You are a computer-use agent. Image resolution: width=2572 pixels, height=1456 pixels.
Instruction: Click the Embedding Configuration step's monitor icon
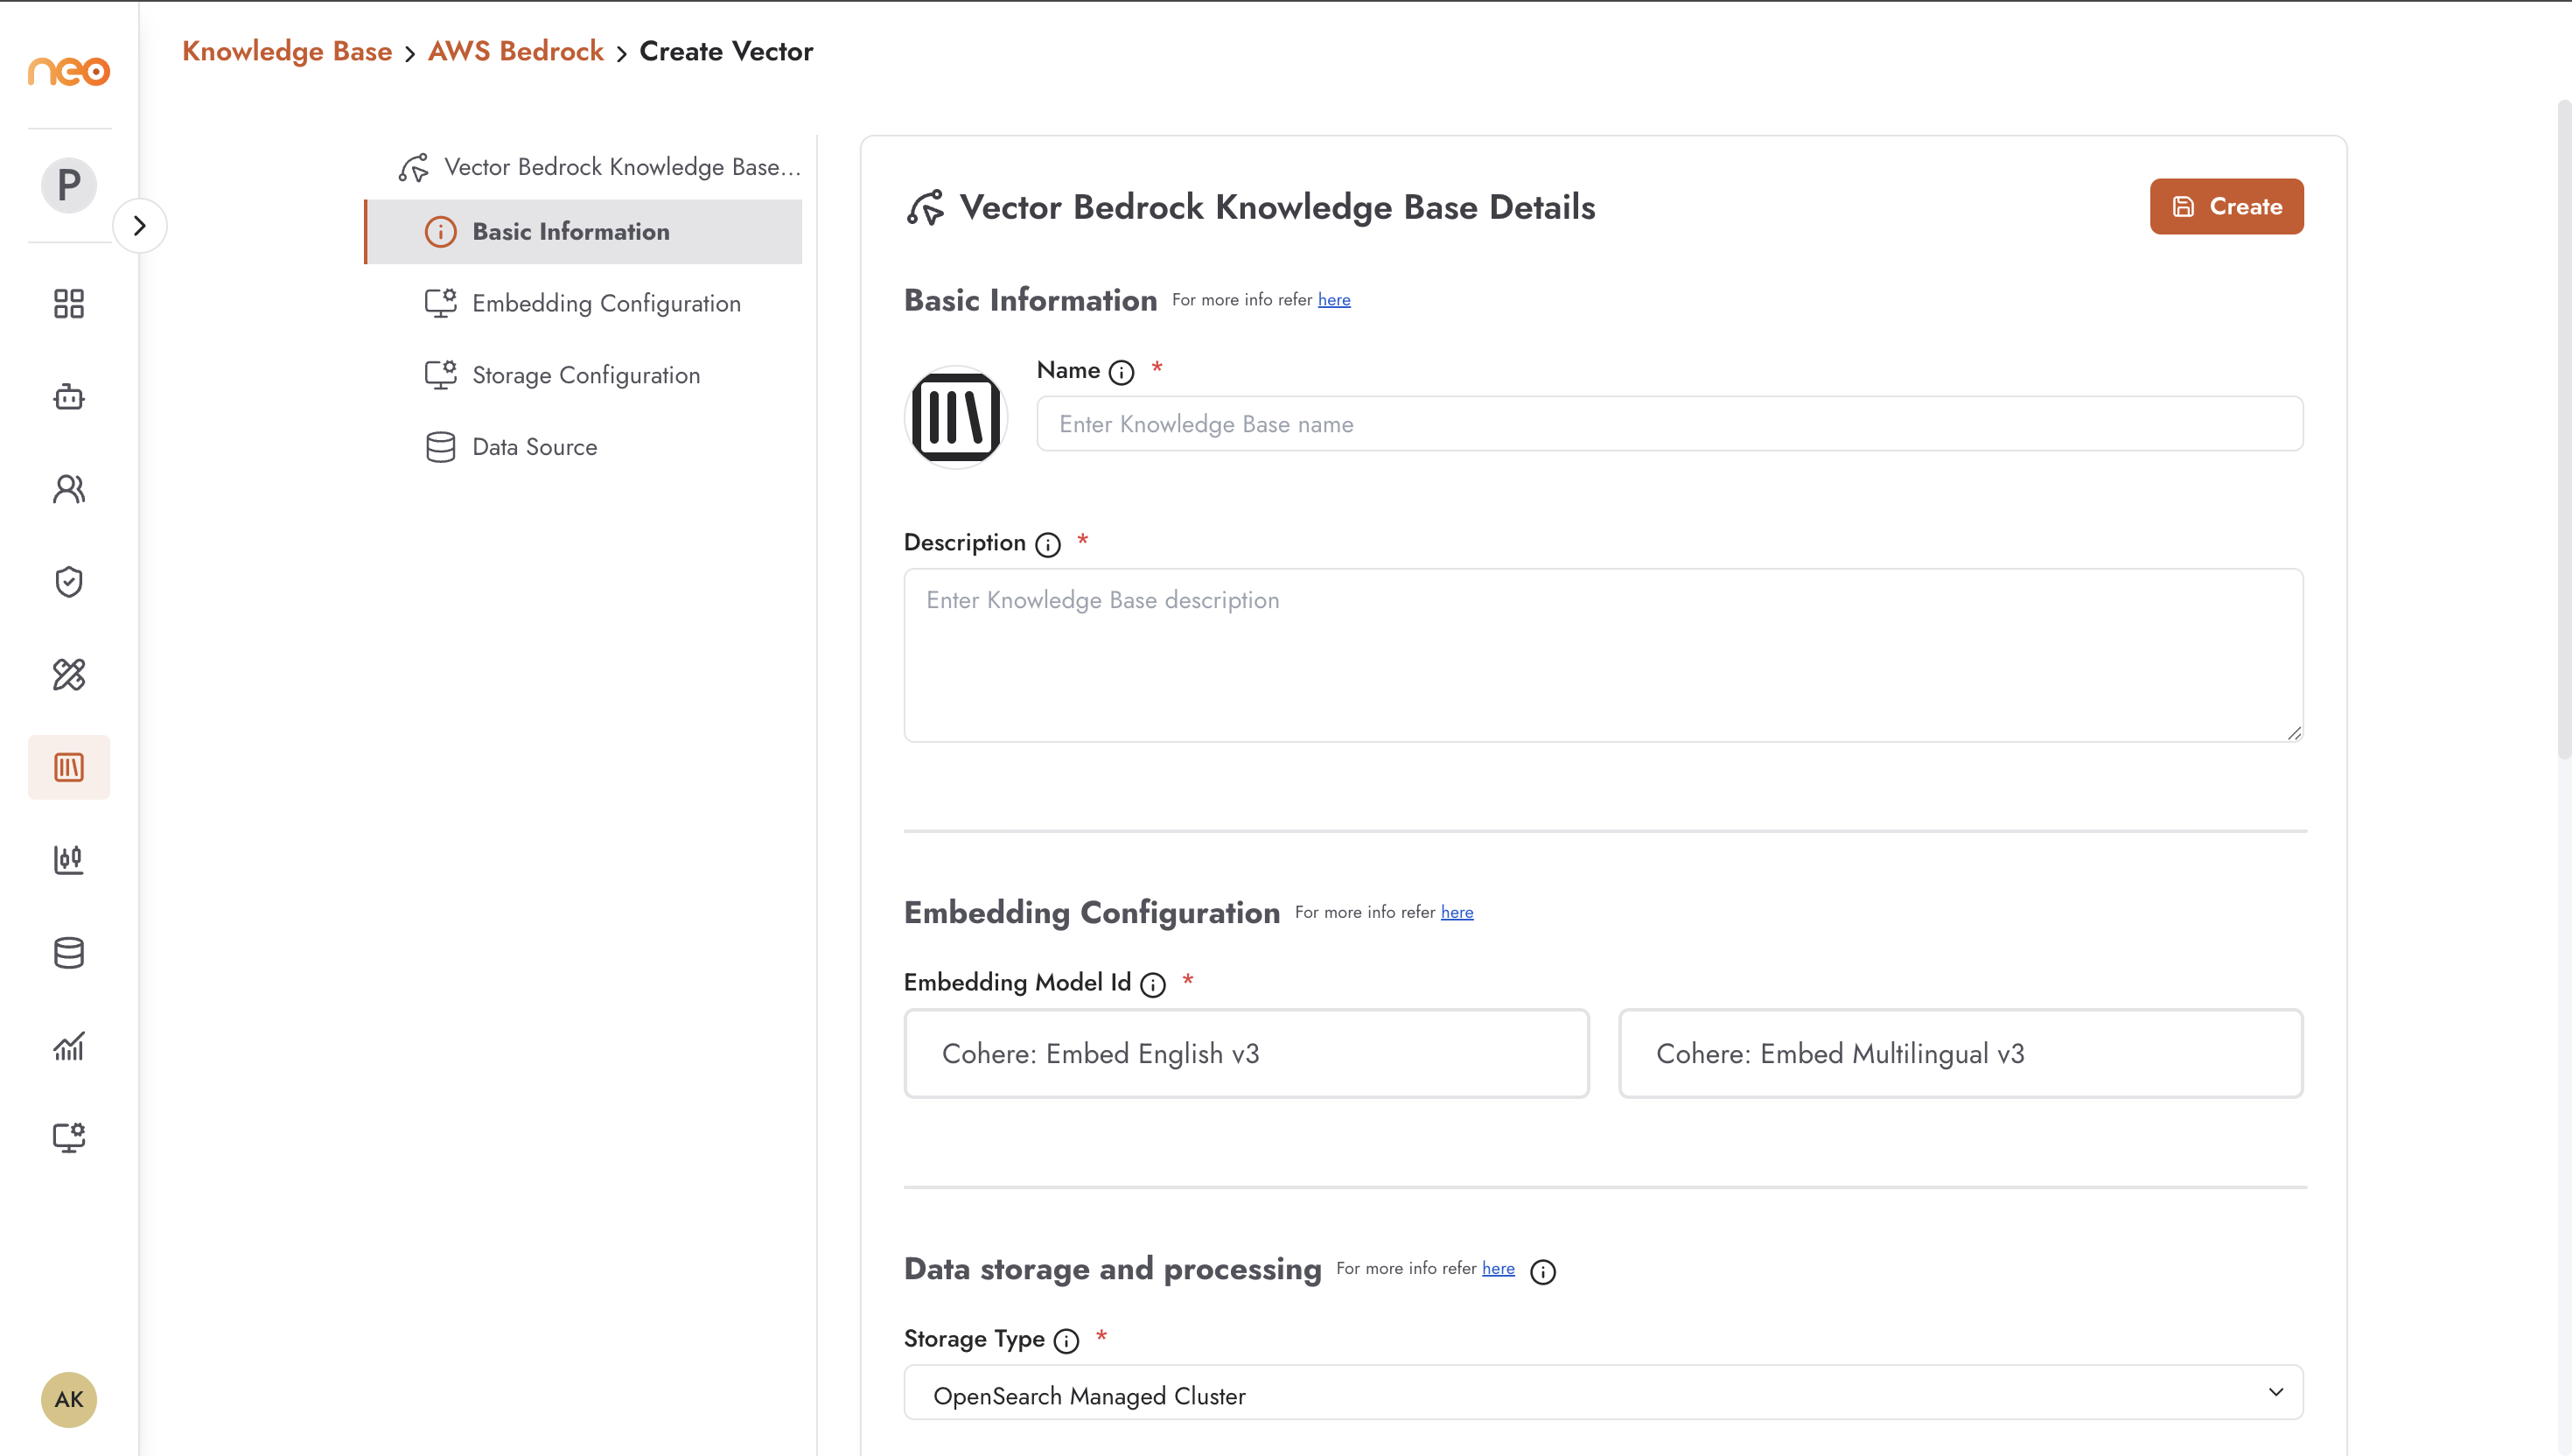[x=440, y=303]
